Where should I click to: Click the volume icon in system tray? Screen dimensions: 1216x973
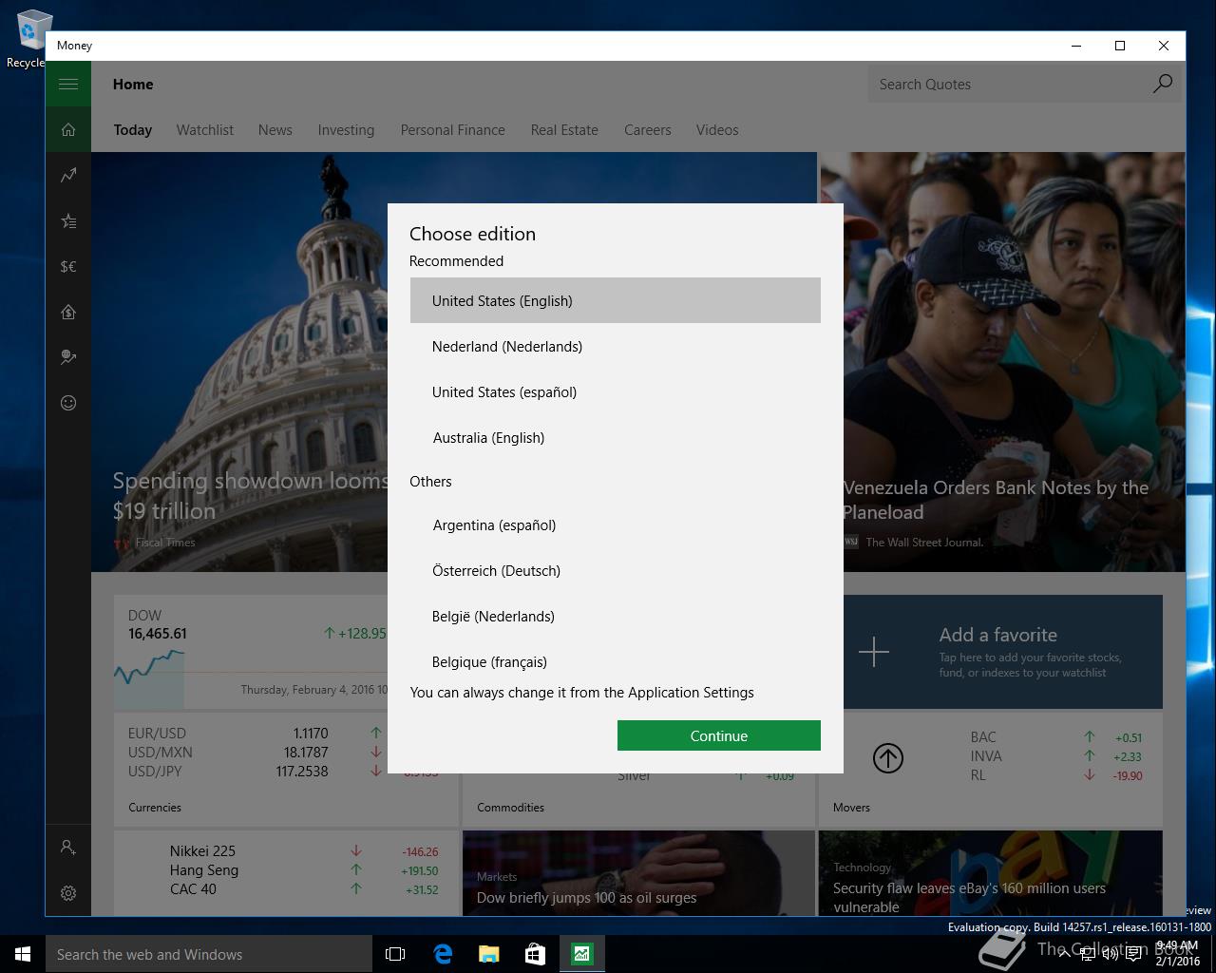1110,954
